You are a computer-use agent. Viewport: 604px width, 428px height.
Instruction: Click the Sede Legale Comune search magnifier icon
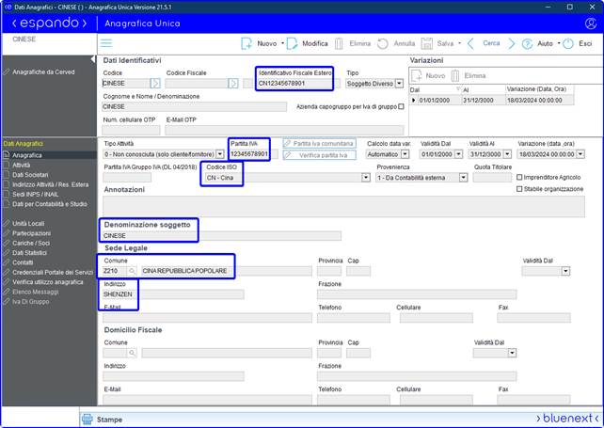pyautogui.click(x=132, y=271)
